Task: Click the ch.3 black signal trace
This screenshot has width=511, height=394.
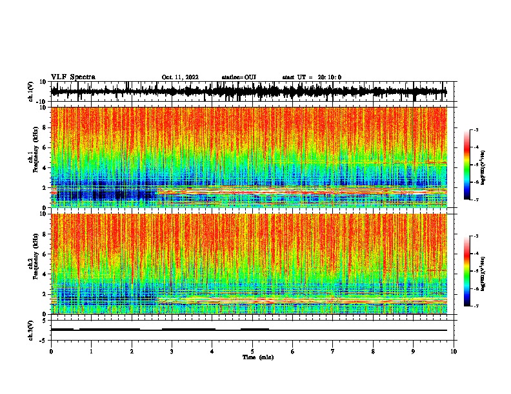Action: 248,330
